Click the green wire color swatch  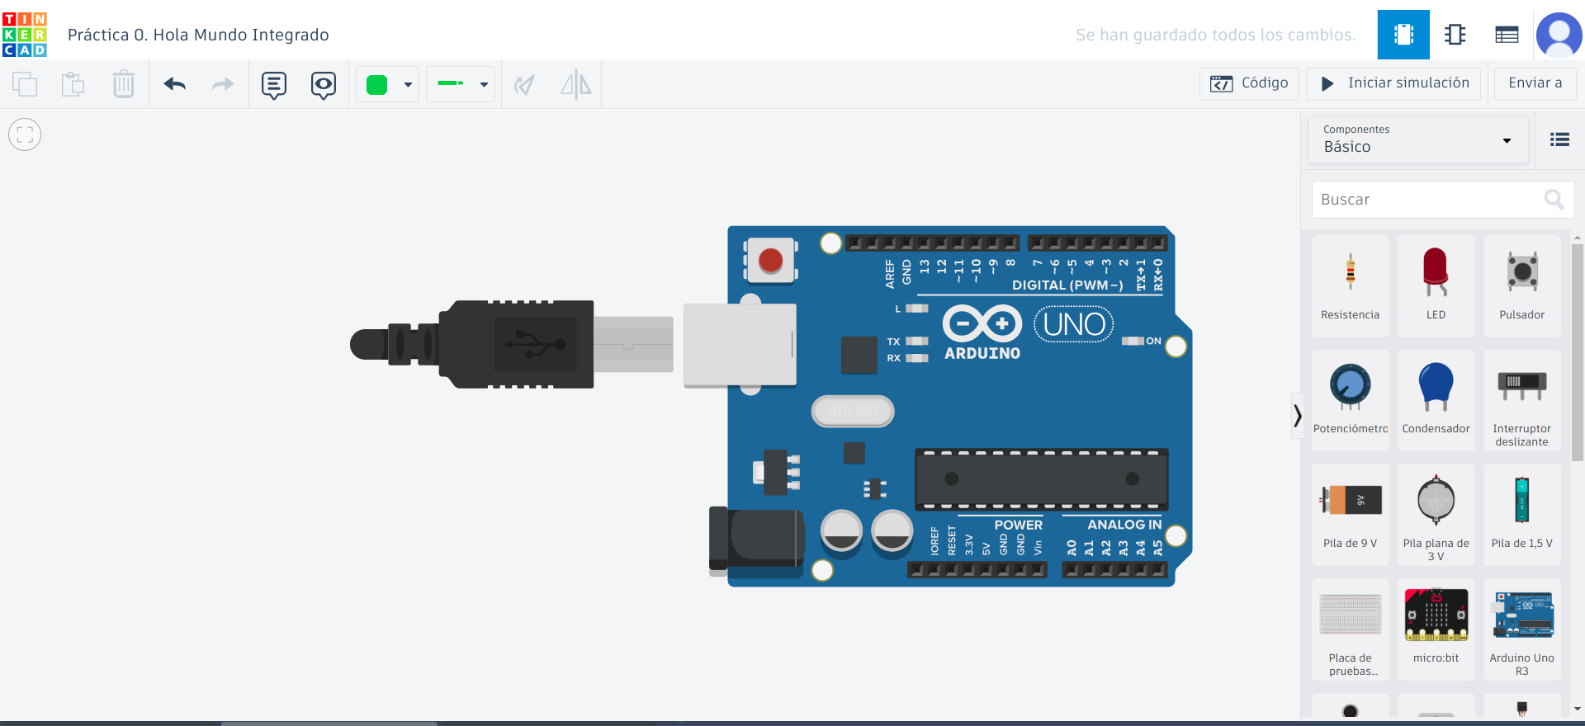click(x=377, y=84)
